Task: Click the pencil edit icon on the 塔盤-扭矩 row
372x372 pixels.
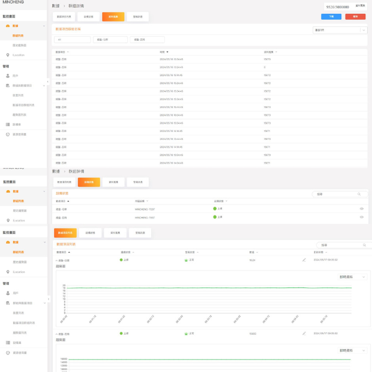Action: click(304, 334)
